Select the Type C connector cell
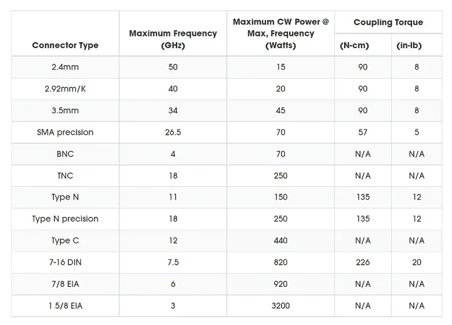The image size is (452, 325). 65,241
